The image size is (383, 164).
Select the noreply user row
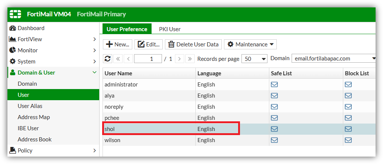[239, 106]
